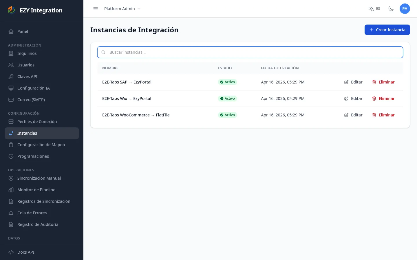Click the Registro de Auditoría document icon

tap(11, 224)
